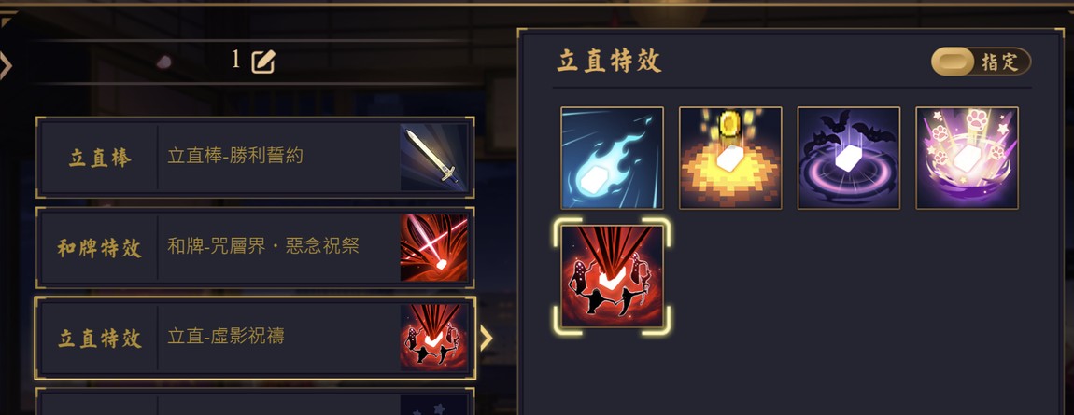Click the 立直棒-勝利誓約 item text
1074x415 pixels.
coord(235,156)
